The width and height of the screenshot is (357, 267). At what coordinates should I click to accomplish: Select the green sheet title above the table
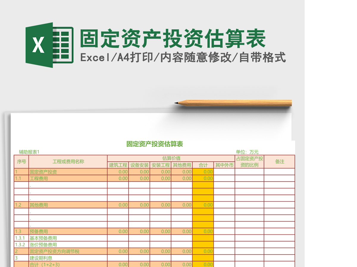tap(154, 144)
